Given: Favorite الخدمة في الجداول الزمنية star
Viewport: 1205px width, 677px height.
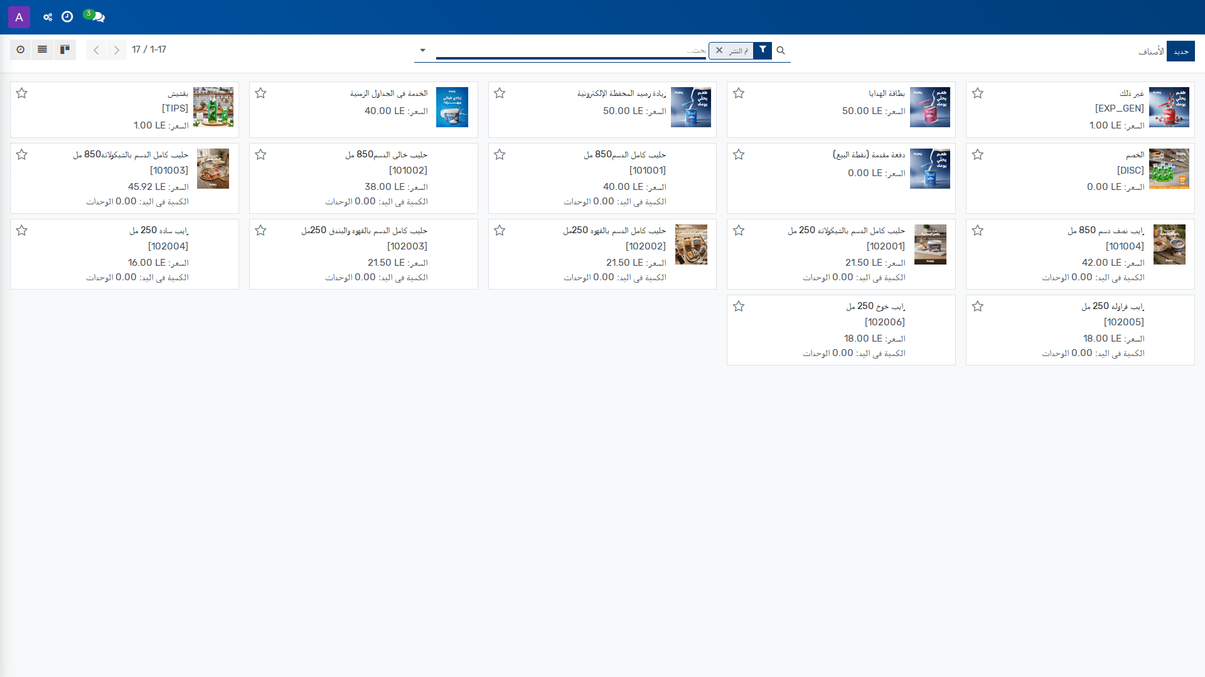Looking at the screenshot, I should tap(261, 93).
